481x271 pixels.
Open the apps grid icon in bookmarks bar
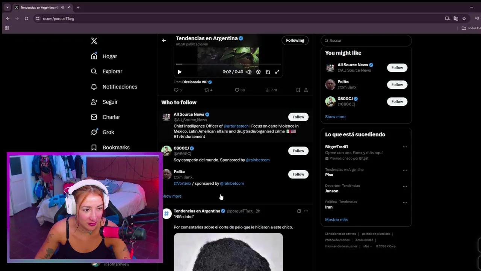click(7, 28)
